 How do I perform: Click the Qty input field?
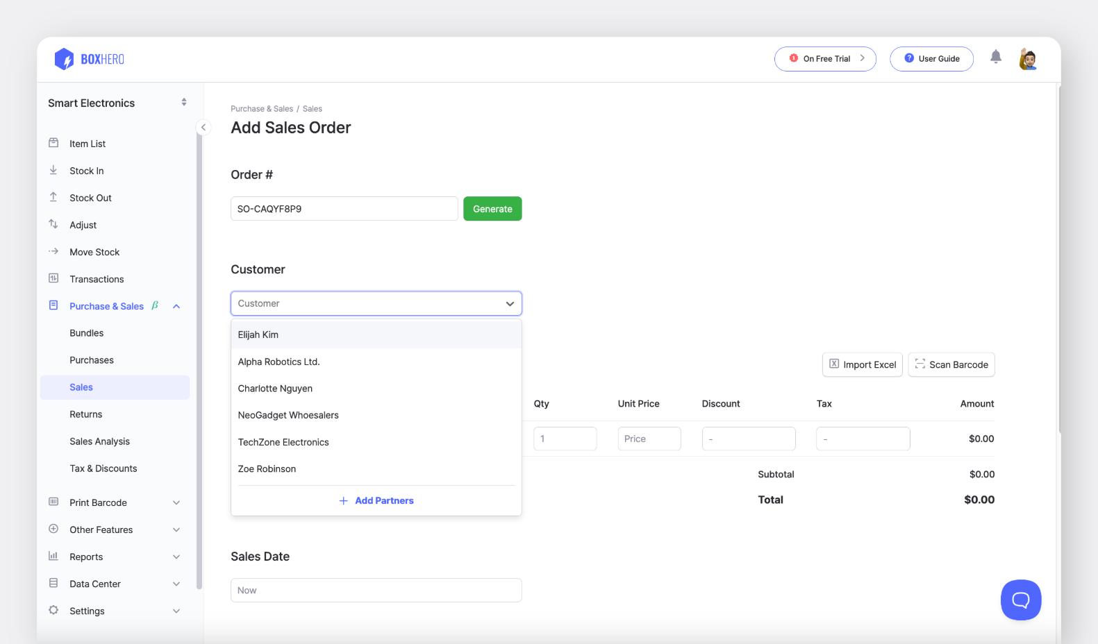pyautogui.click(x=565, y=439)
